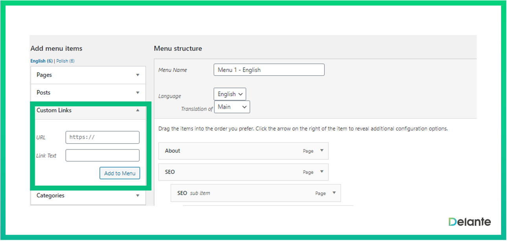The width and height of the screenshot is (507, 241).
Task: Open the About menu item options arrow
Action: 321,151
